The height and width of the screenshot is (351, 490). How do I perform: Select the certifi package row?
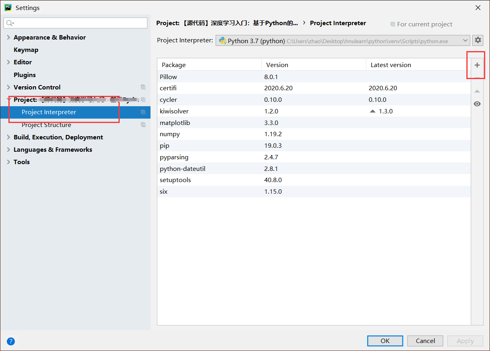tap(314, 88)
